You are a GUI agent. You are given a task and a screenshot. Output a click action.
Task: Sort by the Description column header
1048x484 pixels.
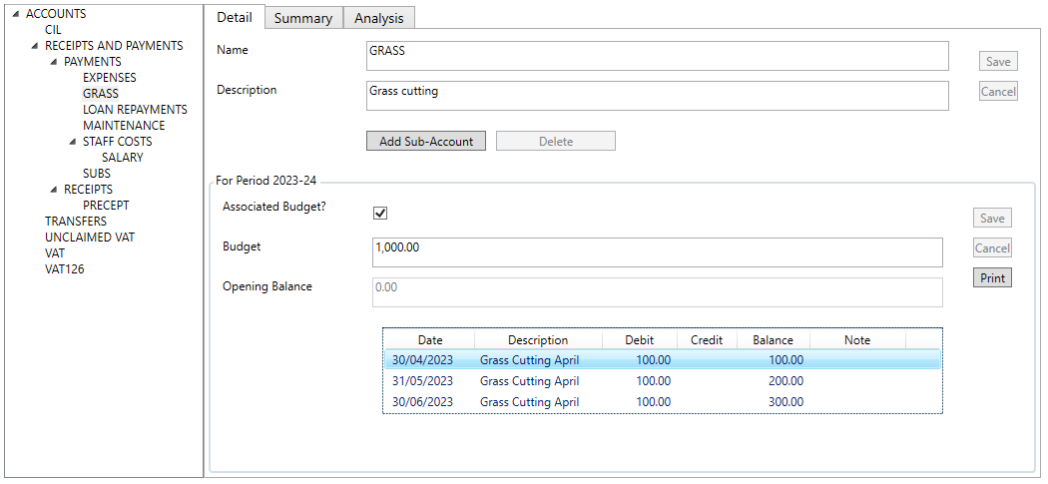coord(538,340)
